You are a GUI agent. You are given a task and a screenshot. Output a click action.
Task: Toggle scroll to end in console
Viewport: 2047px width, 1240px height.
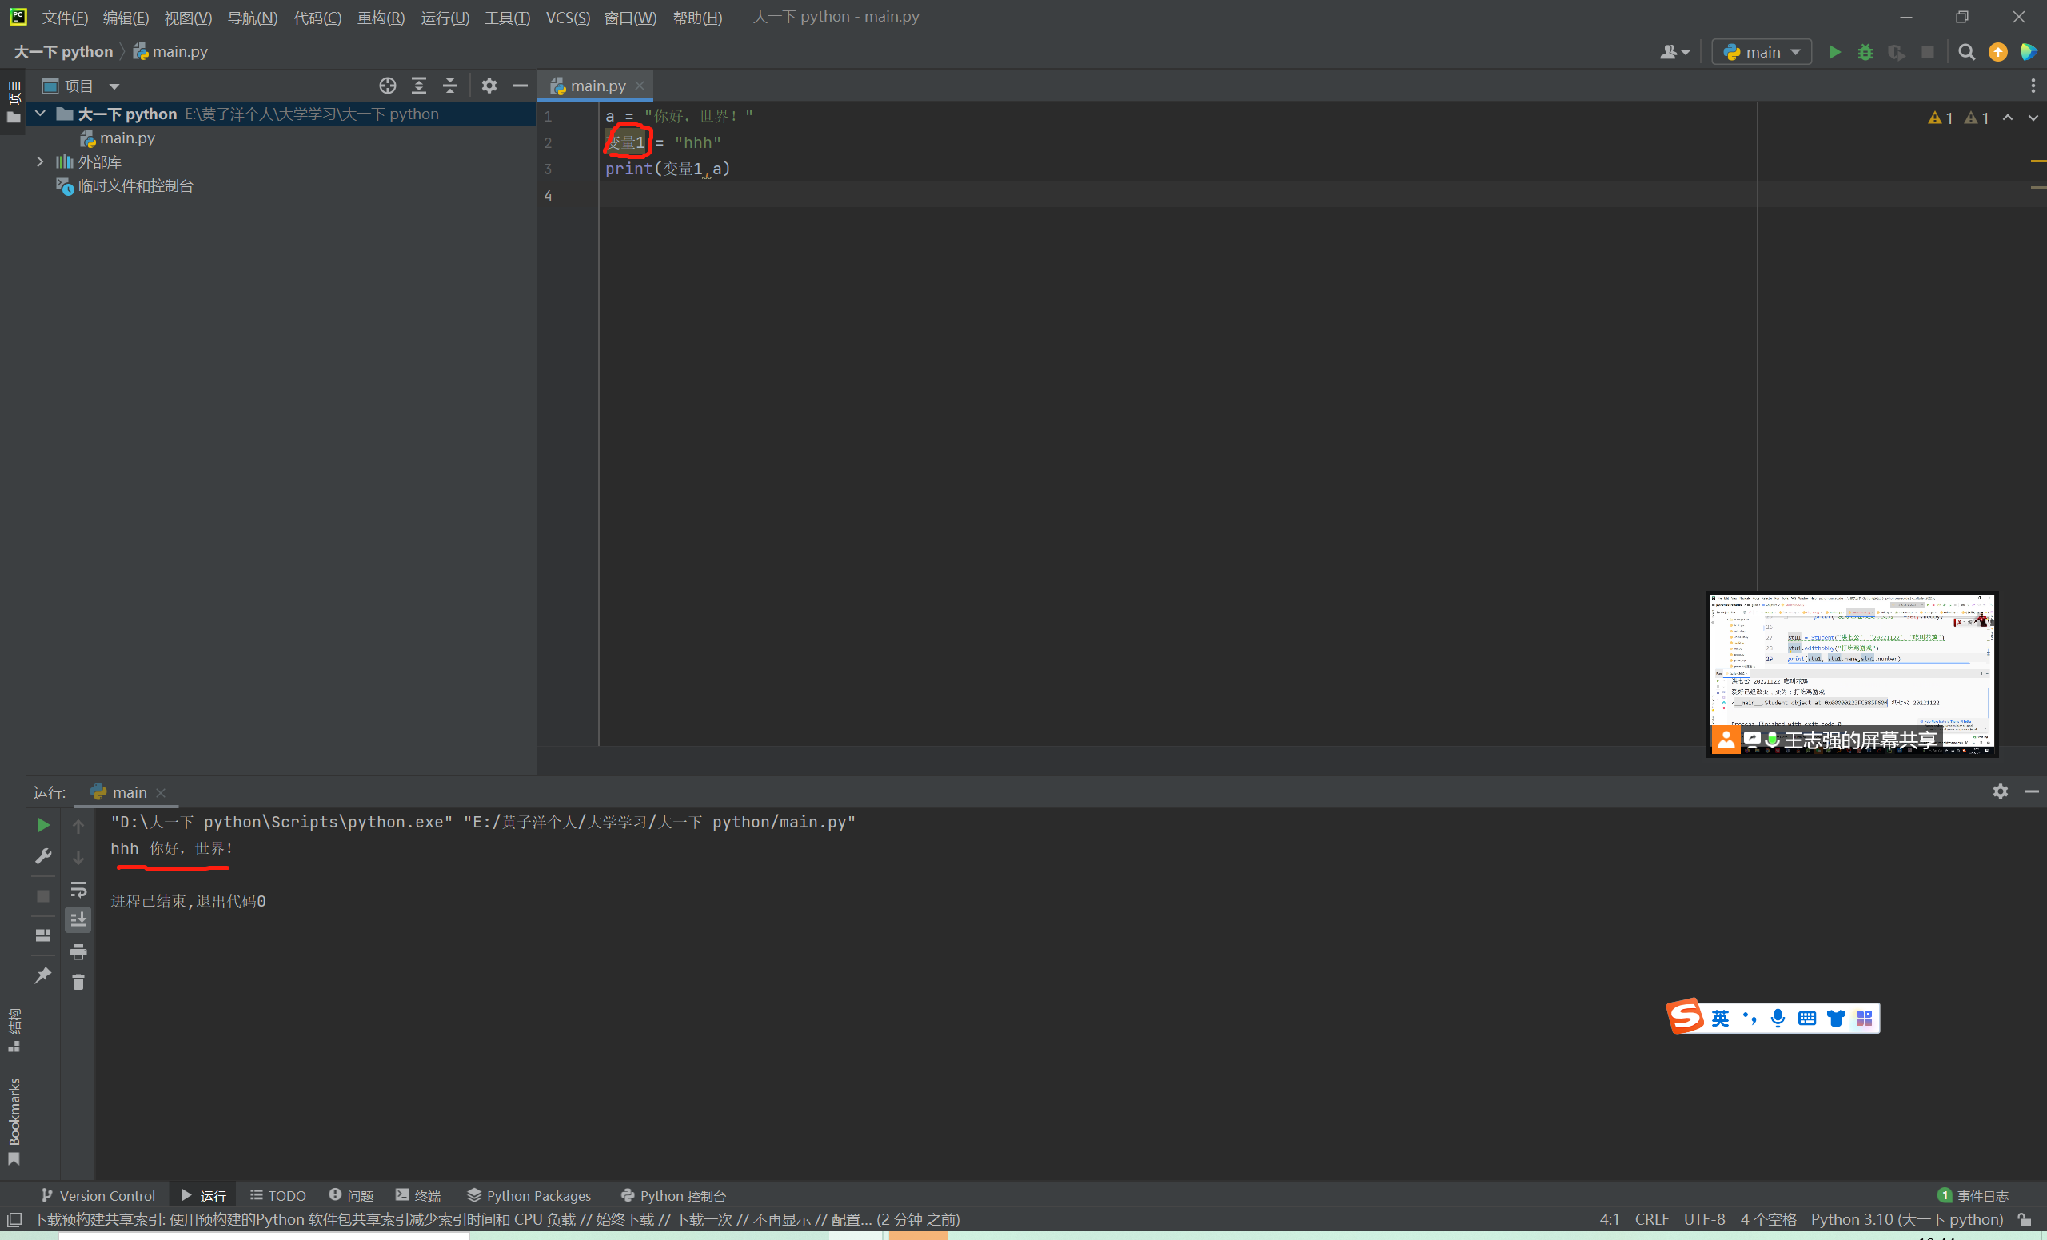pyautogui.click(x=78, y=919)
